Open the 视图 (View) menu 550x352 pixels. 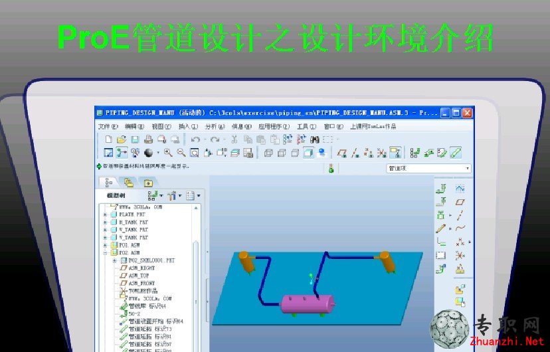pyautogui.click(x=161, y=126)
